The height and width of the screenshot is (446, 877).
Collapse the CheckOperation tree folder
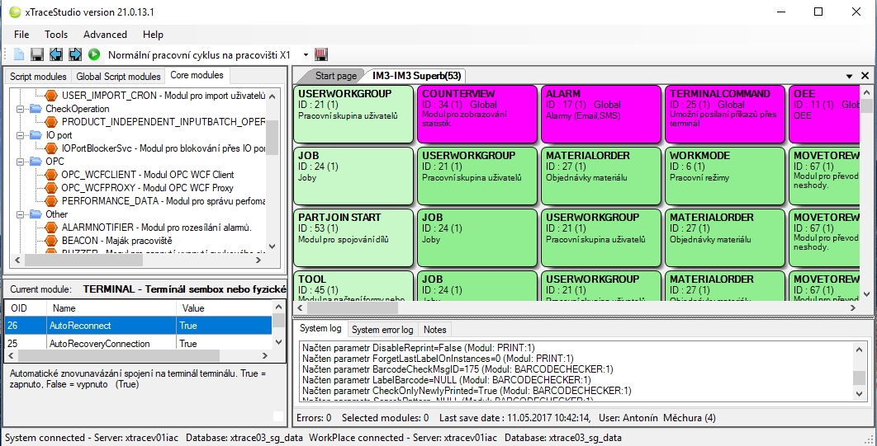coord(21,109)
